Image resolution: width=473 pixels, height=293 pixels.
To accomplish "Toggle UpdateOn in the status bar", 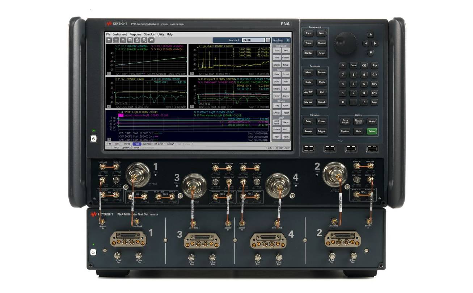I will point(127,148).
